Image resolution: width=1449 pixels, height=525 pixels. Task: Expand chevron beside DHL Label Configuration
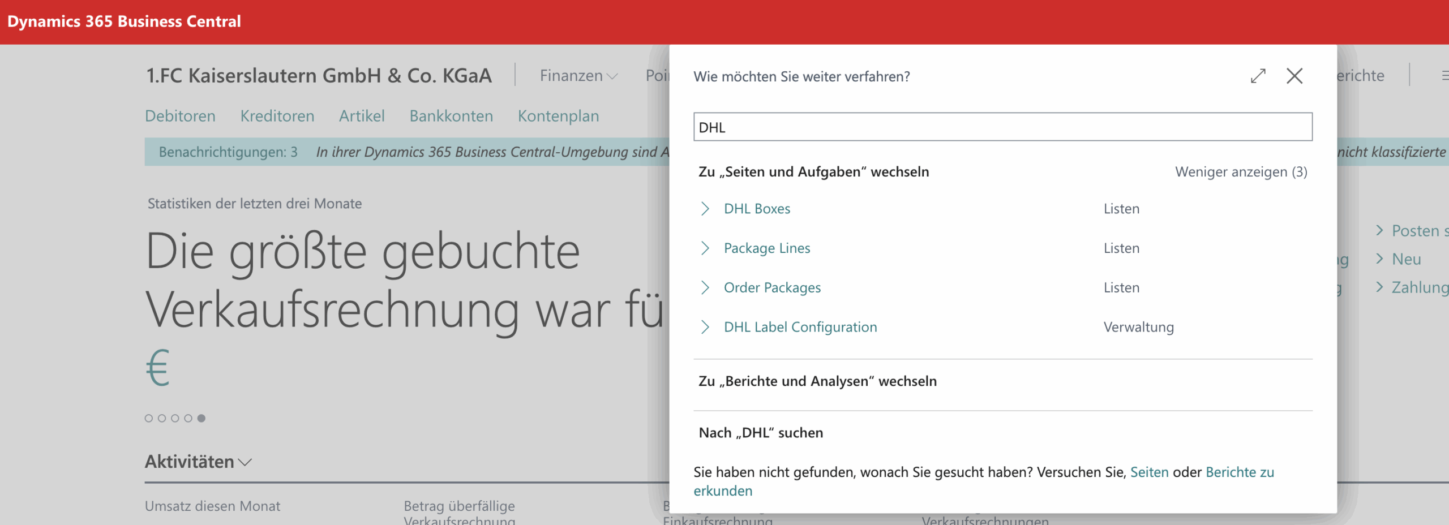click(x=705, y=327)
